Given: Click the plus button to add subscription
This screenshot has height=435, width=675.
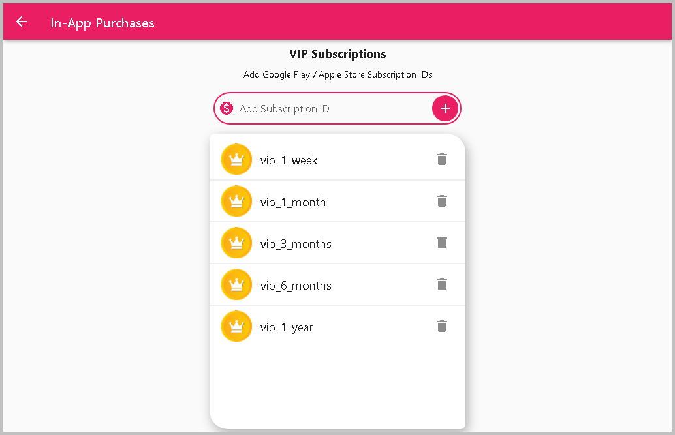Looking at the screenshot, I should coord(445,108).
